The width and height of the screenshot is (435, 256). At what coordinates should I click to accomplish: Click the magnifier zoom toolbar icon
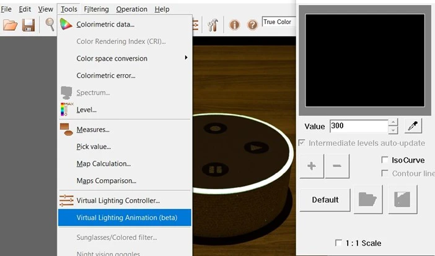pyautogui.click(x=50, y=24)
